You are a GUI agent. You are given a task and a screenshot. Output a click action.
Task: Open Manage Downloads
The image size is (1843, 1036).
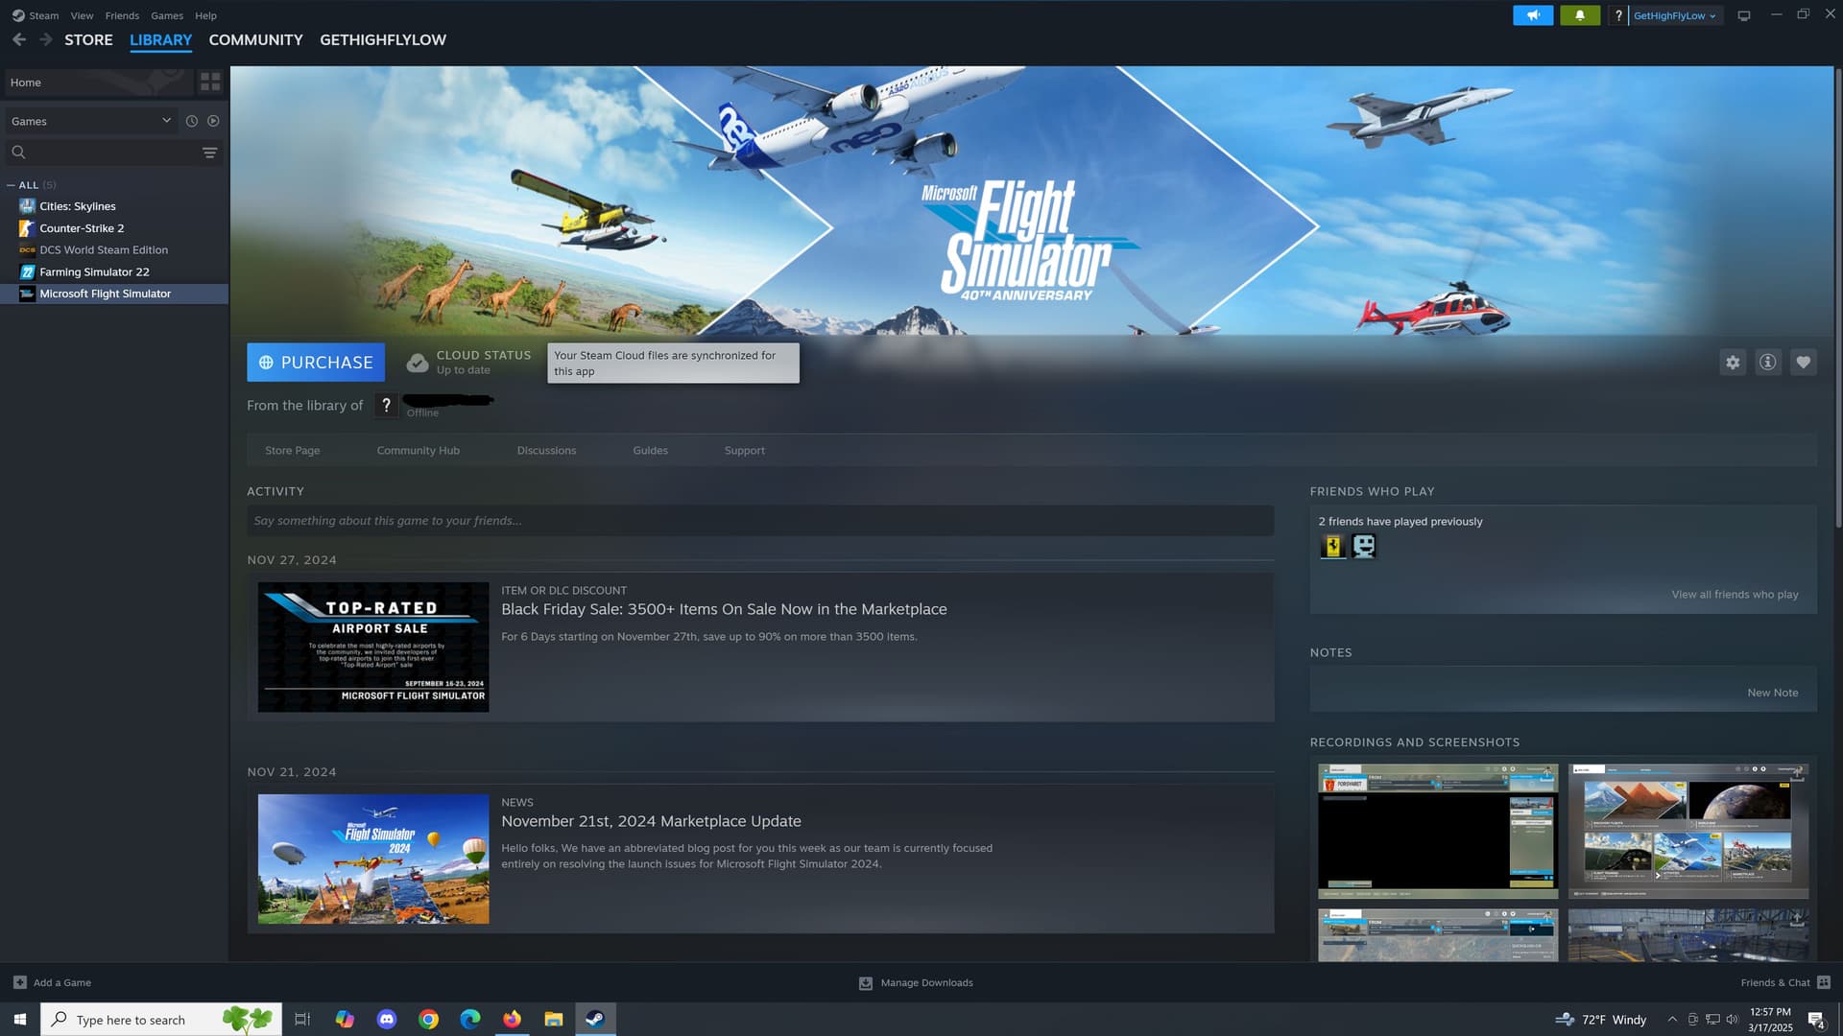pyautogui.click(x=916, y=982)
